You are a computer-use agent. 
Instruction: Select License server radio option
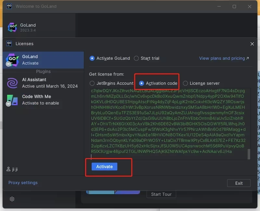pos(185,83)
